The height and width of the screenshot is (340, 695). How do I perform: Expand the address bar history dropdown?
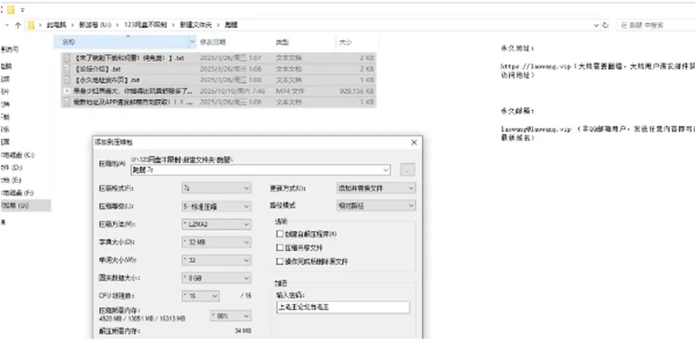tap(596, 25)
